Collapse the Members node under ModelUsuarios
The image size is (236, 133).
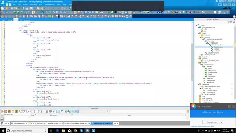(202, 66)
